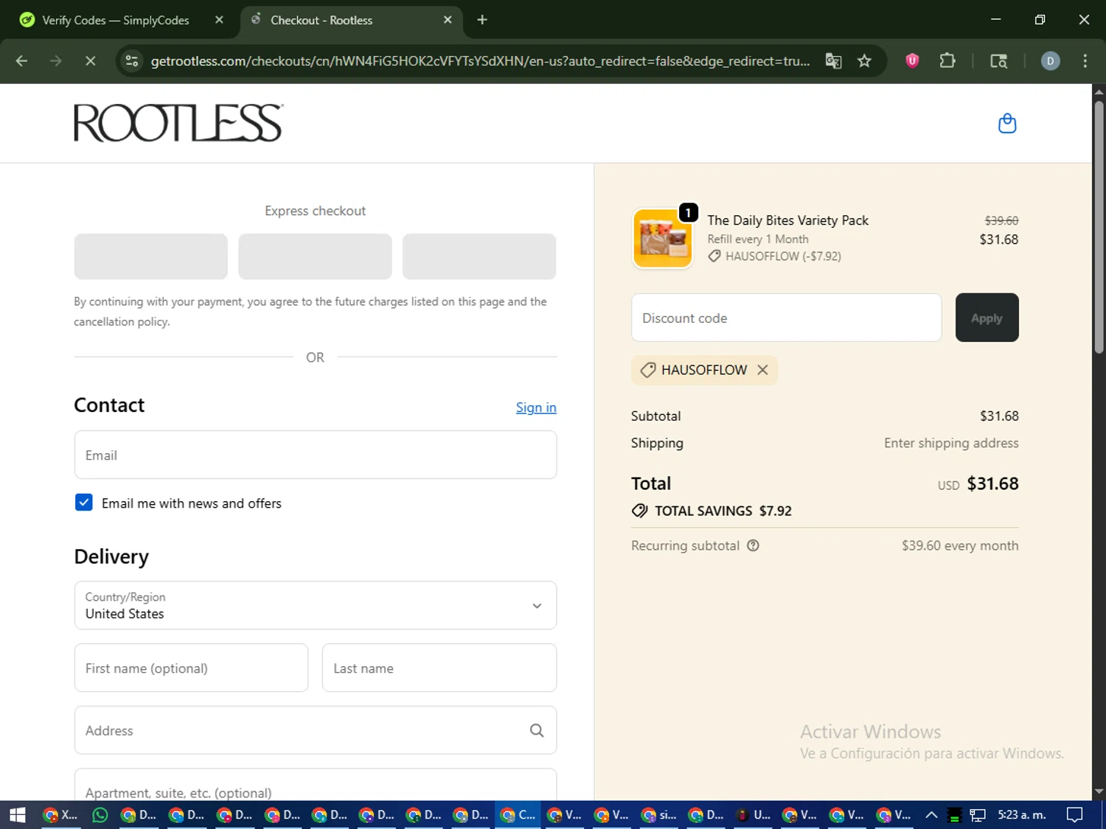Close the Checkout - Rootless tab
The height and width of the screenshot is (829, 1106).
(448, 20)
